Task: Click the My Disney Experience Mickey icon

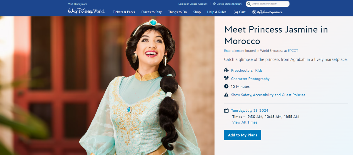Action: (254, 12)
